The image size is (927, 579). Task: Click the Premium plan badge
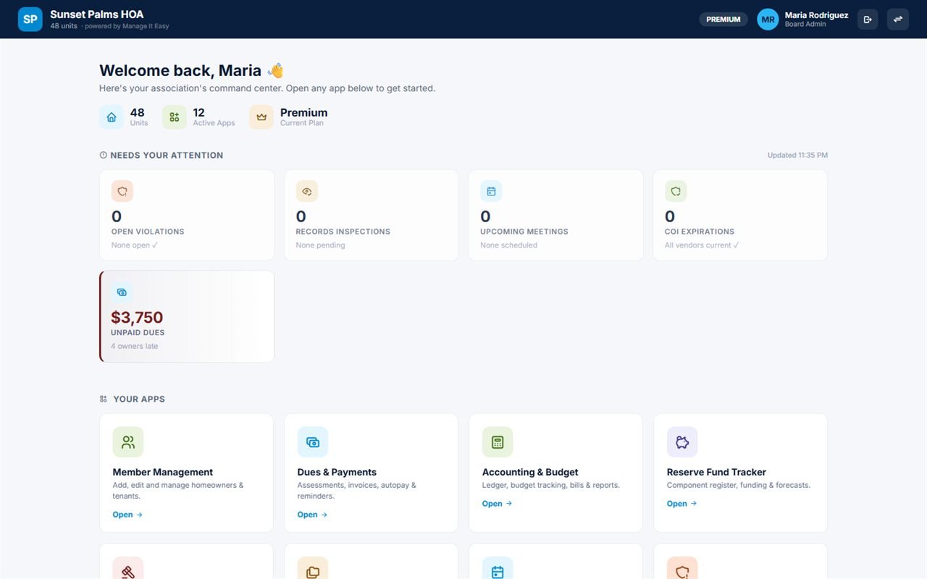(x=723, y=20)
